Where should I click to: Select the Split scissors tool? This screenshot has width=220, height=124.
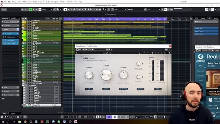[77, 9]
